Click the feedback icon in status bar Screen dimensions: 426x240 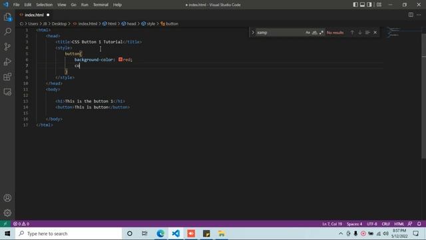[410, 224]
